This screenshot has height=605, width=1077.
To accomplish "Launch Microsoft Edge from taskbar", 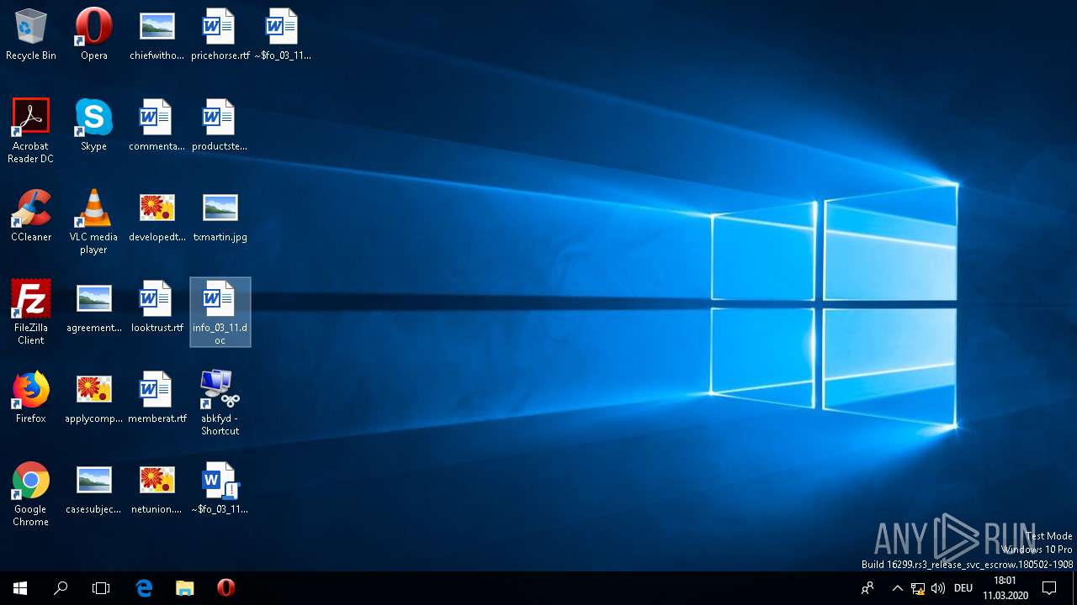I will tap(144, 588).
